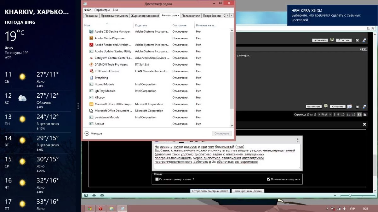Viewport: 378px width, 212px height.
Task: Click network signal icon in tray
Action: [x=339, y=209]
